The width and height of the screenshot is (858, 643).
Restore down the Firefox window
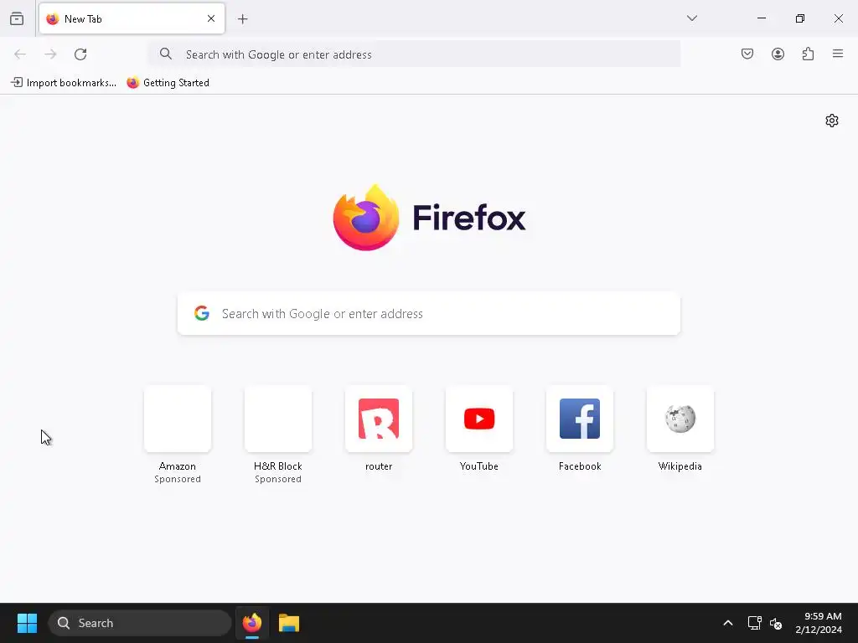point(800,18)
